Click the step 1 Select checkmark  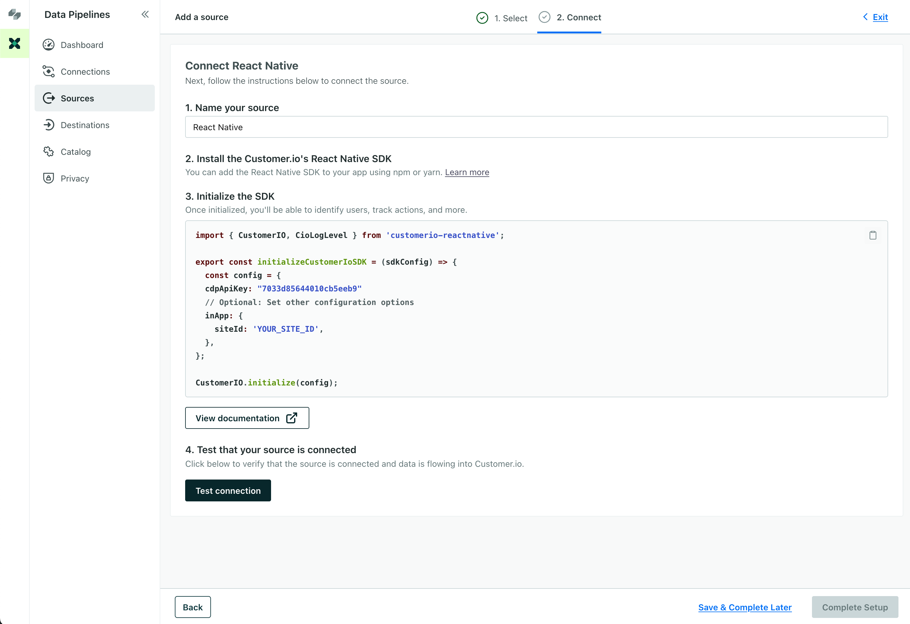tap(482, 17)
